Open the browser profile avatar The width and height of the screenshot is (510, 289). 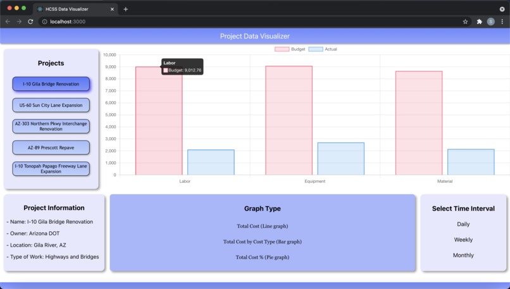point(491,22)
